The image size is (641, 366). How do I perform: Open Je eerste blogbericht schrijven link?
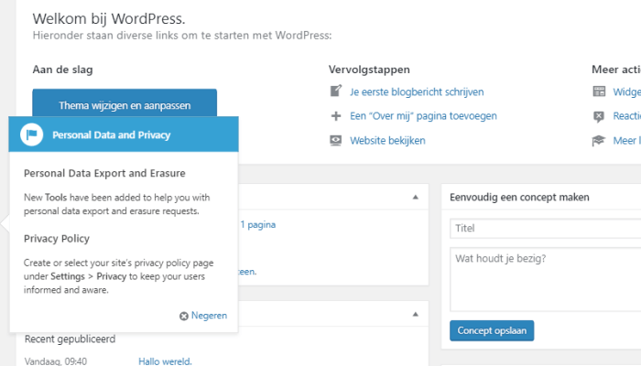point(417,91)
